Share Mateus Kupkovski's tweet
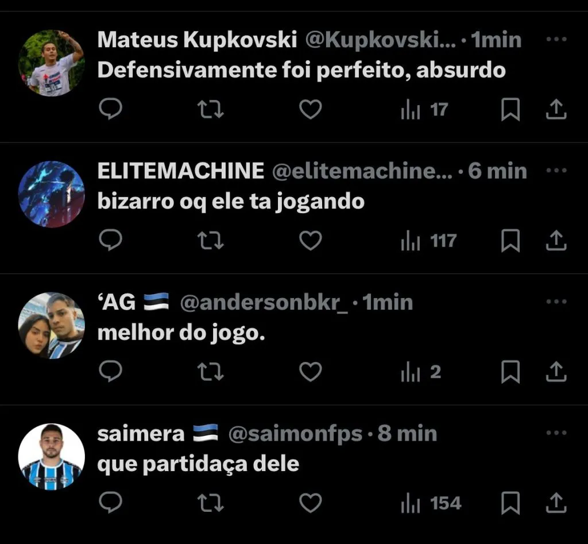 [x=556, y=109]
